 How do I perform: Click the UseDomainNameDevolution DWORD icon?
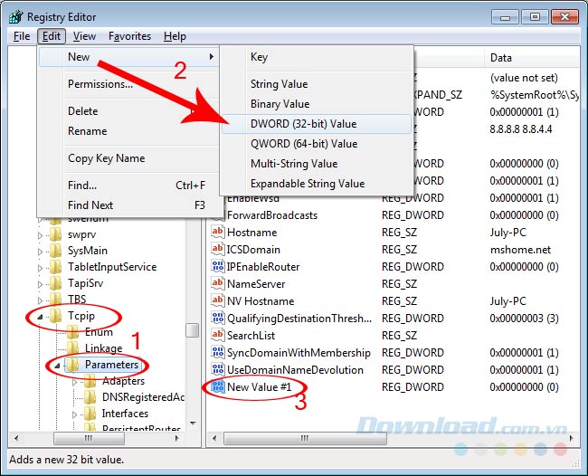coord(217,369)
